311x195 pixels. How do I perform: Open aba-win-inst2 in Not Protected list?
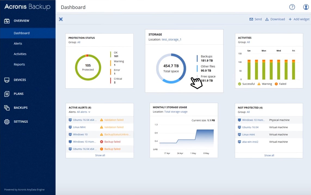coord(250,142)
